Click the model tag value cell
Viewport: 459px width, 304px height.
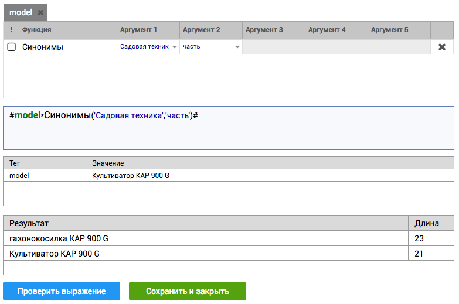pyautogui.click(x=270, y=175)
